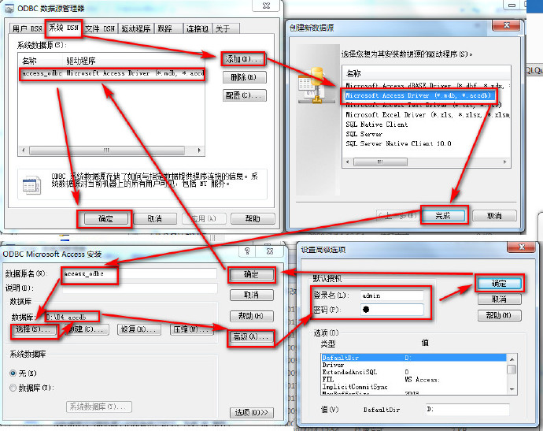
Task: Click 帮助 in ODBC 数据源管理器
Action: click(x=253, y=219)
